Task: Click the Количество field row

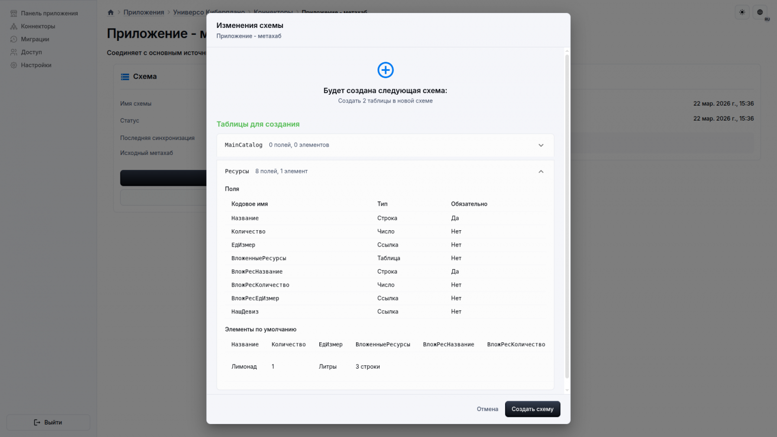Action: (386, 232)
